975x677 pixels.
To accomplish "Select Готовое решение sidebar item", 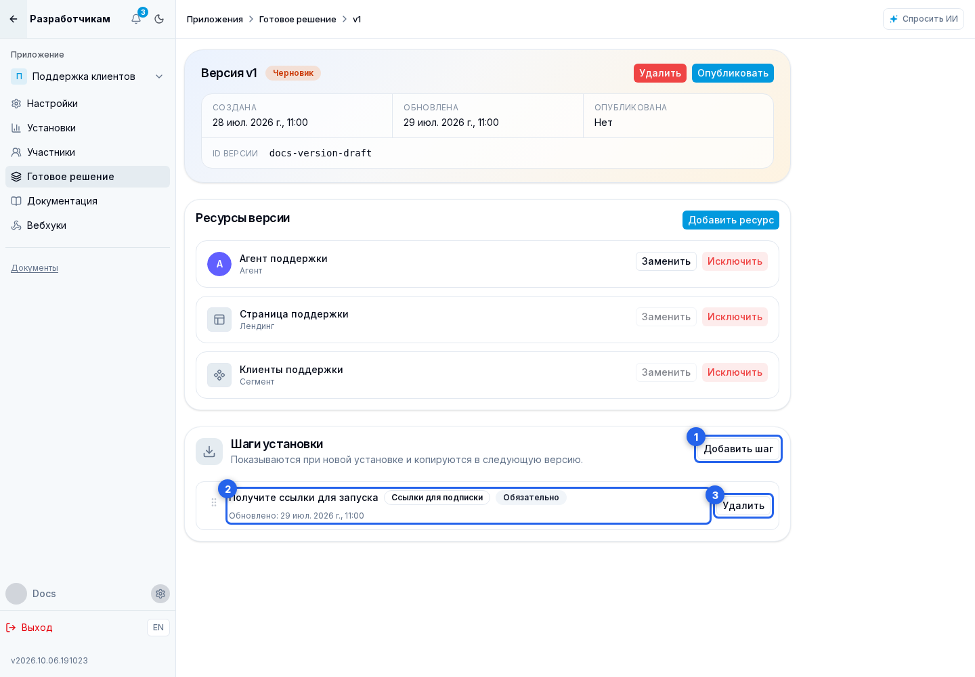I will pos(88,177).
